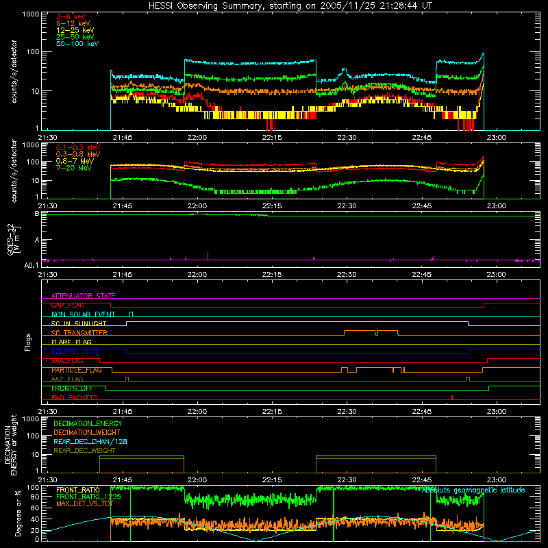Select the FRONTS_OFF flag label

coord(72,388)
